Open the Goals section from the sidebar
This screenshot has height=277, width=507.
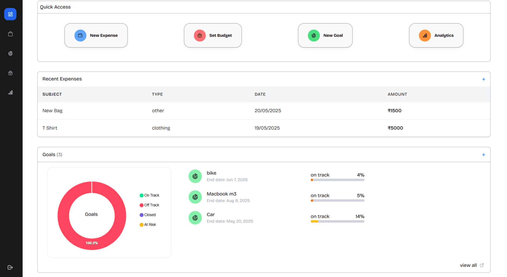pos(10,53)
